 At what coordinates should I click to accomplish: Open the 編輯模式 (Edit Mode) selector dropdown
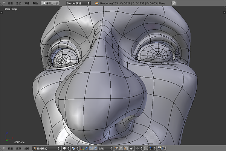pyautogui.click(x=46, y=148)
